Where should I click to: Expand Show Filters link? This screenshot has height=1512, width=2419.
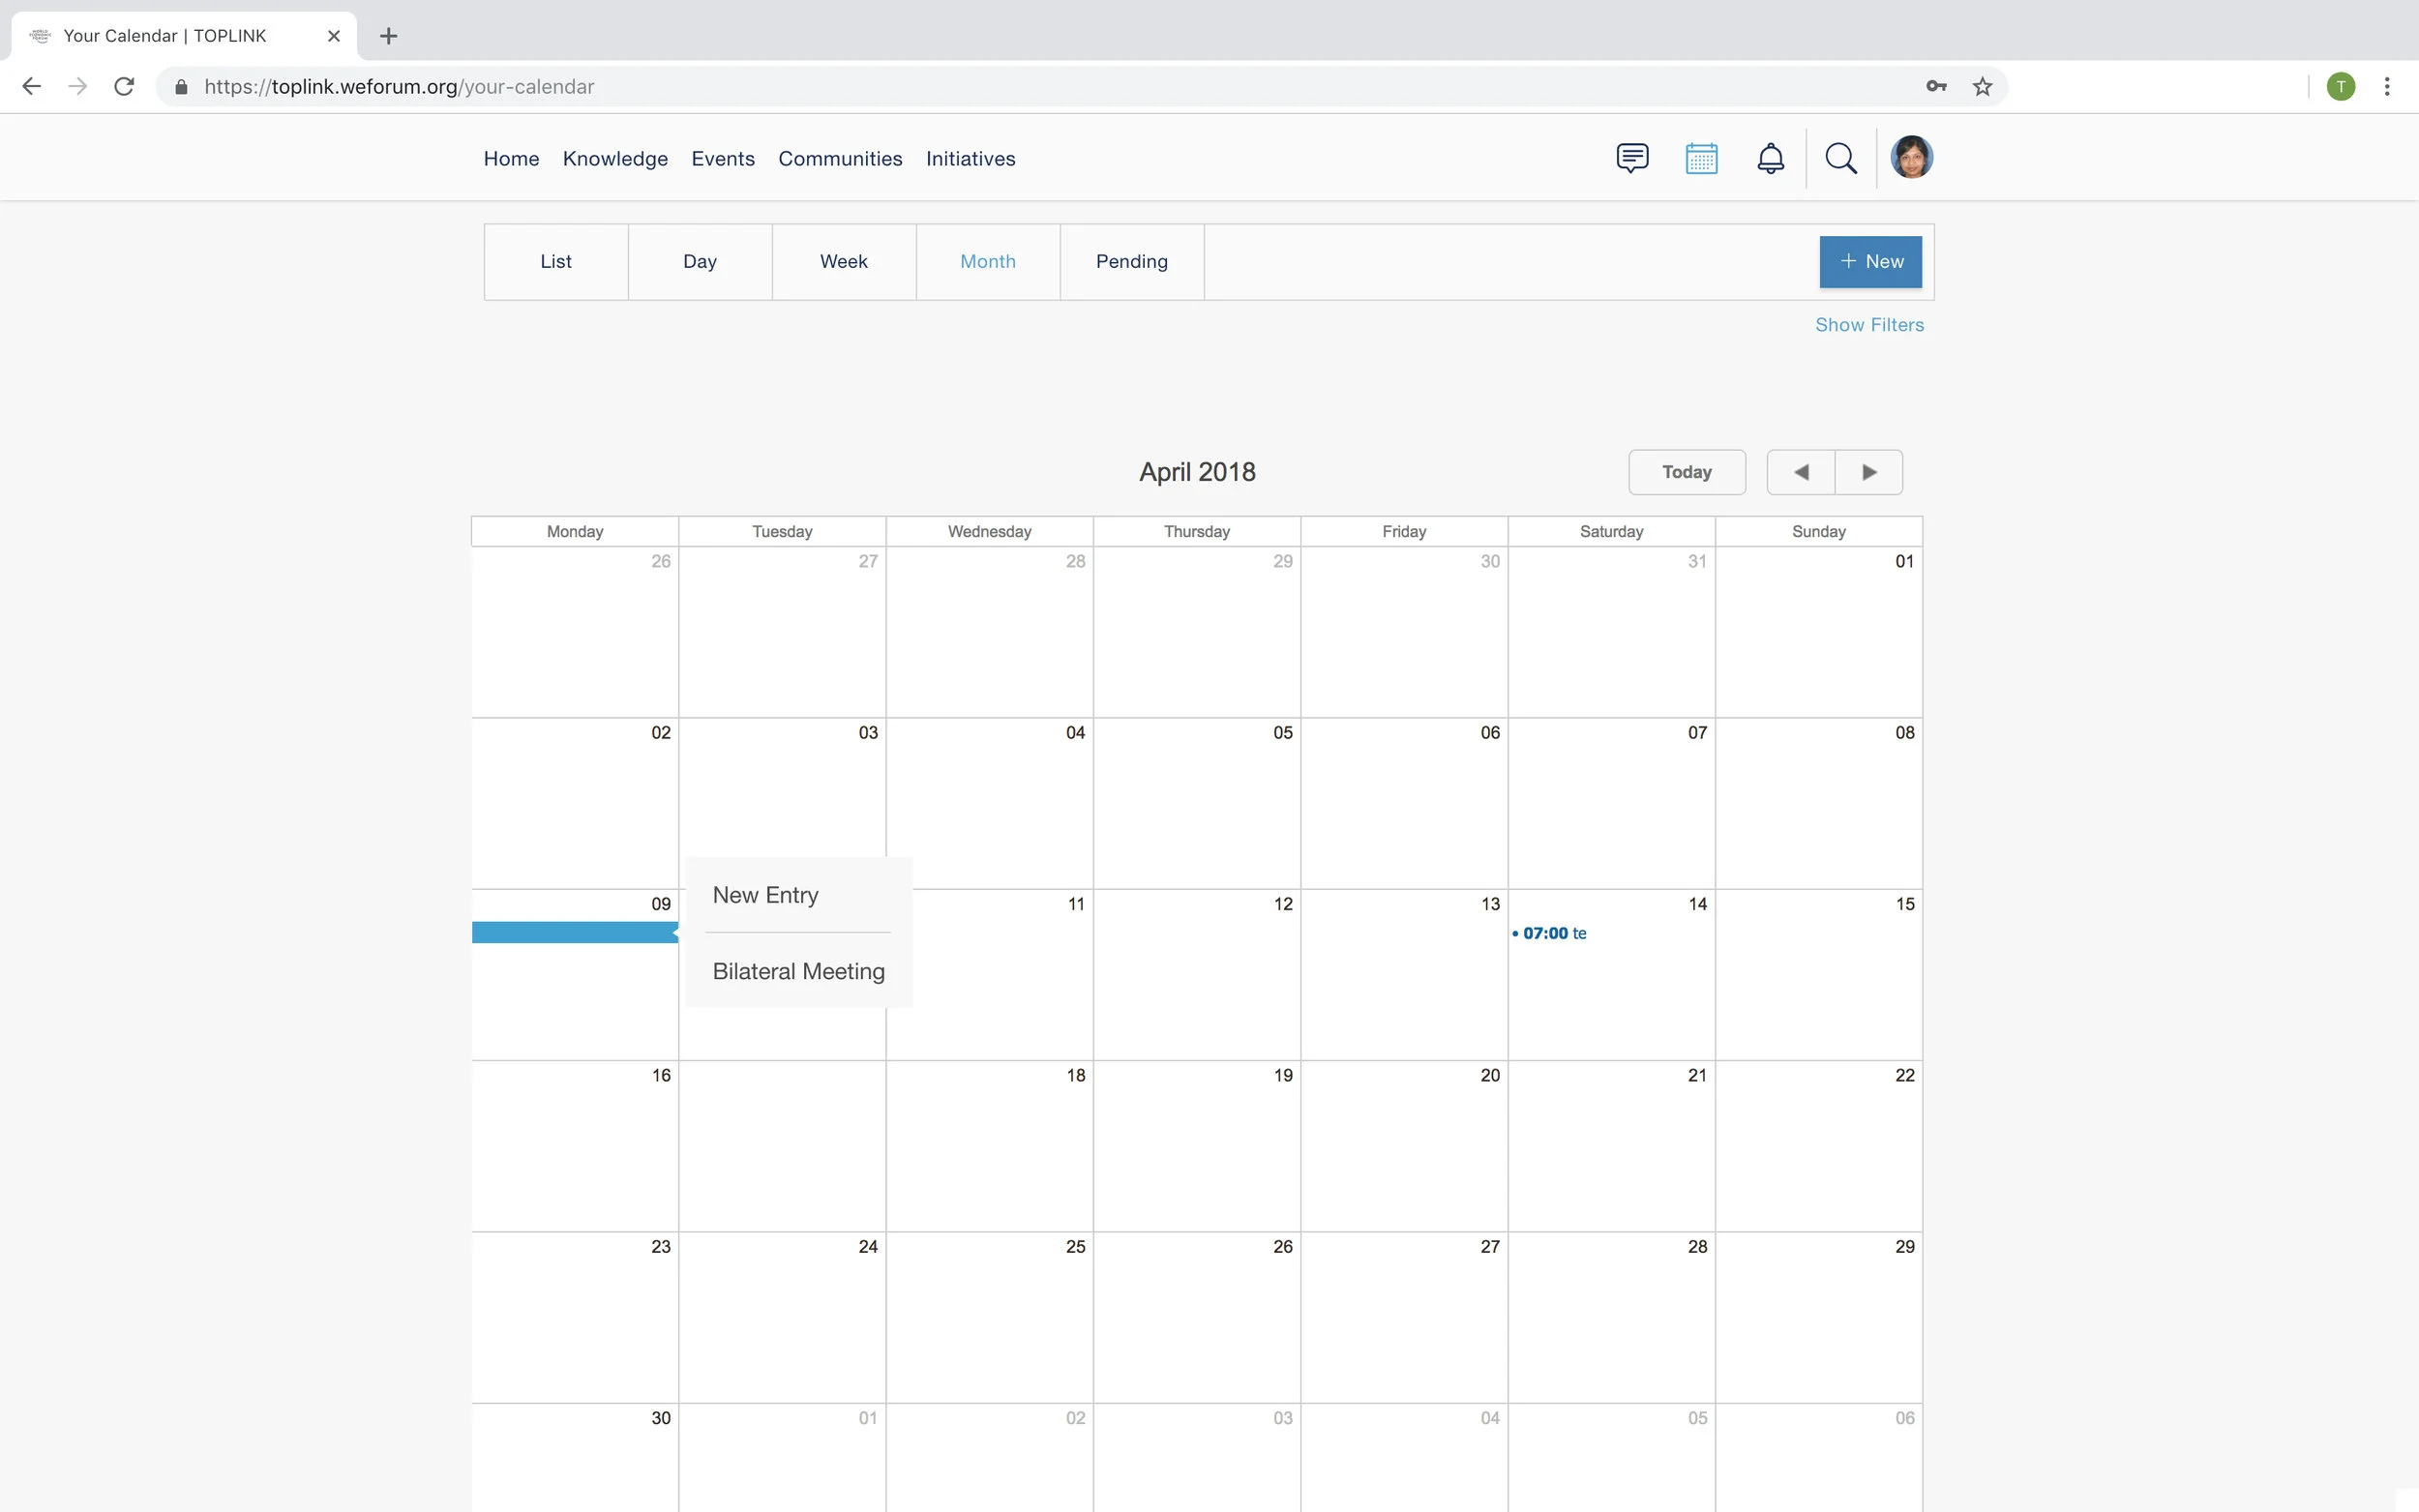(1868, 325)
